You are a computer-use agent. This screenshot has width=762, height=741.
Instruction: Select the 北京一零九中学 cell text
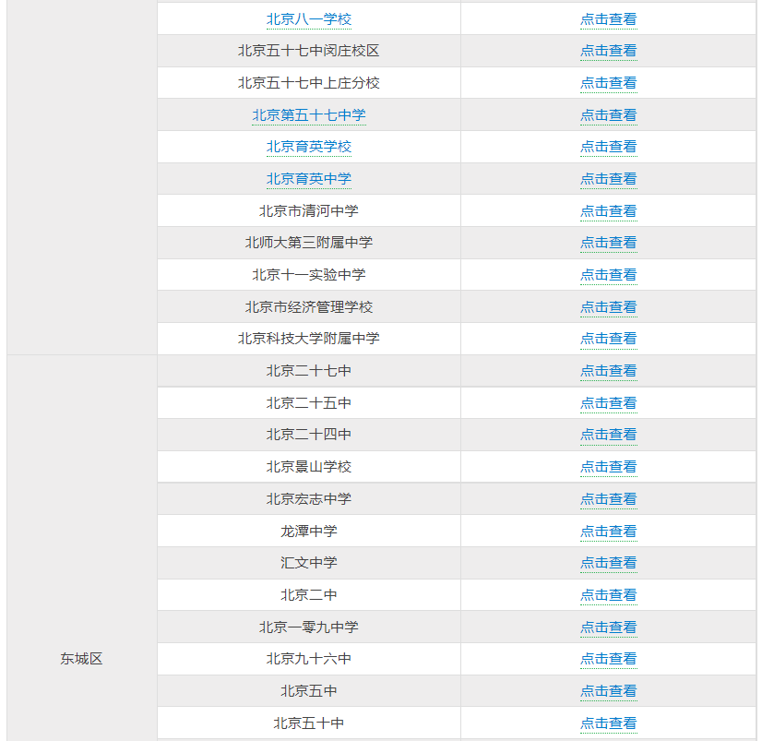(x=309, y=627)
